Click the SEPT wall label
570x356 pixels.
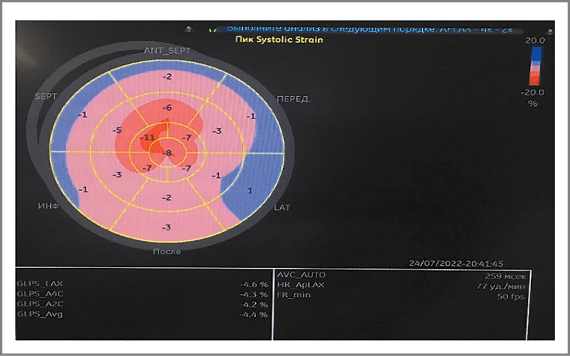tap(46, 96)
